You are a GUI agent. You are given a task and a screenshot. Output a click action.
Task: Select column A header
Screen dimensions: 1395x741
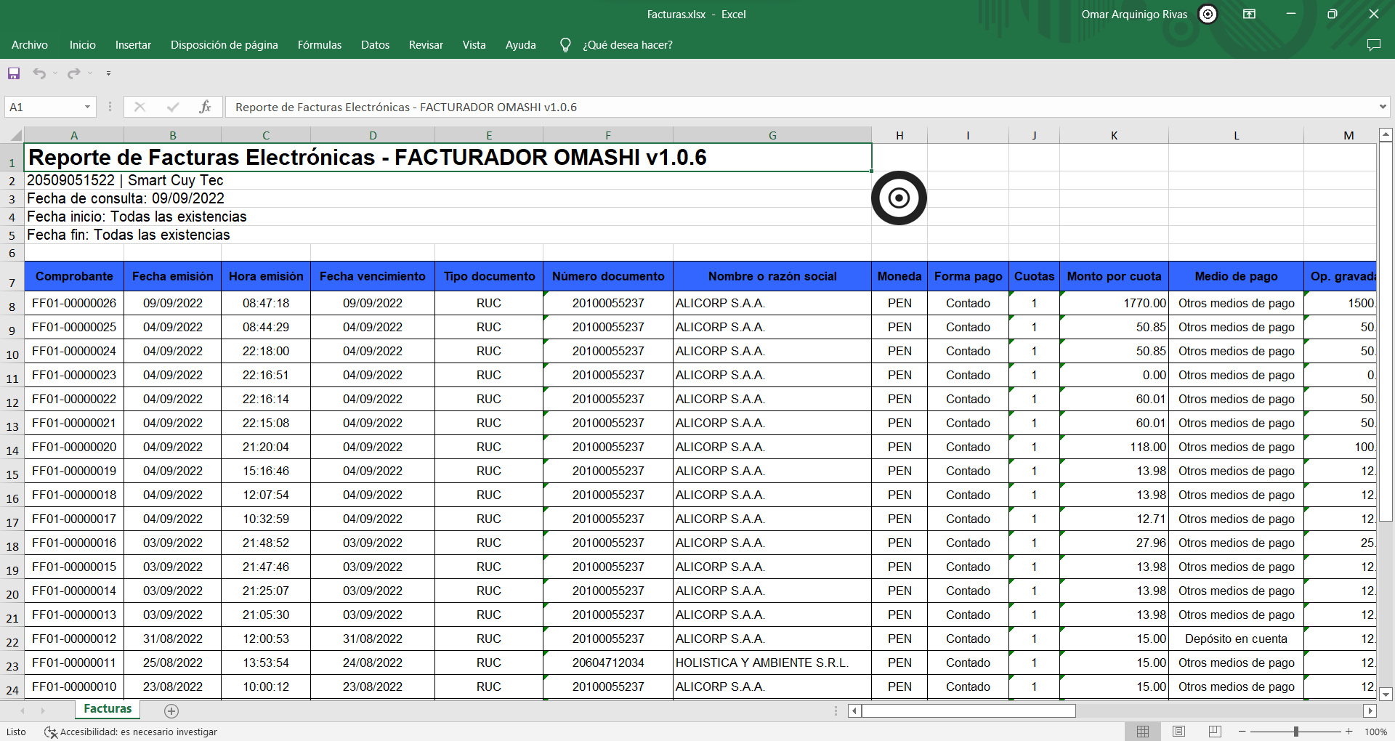pyautogui.click(x=74, y=135)
